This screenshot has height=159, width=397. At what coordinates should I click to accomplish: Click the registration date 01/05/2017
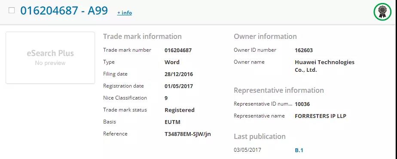tap(179, 86)
